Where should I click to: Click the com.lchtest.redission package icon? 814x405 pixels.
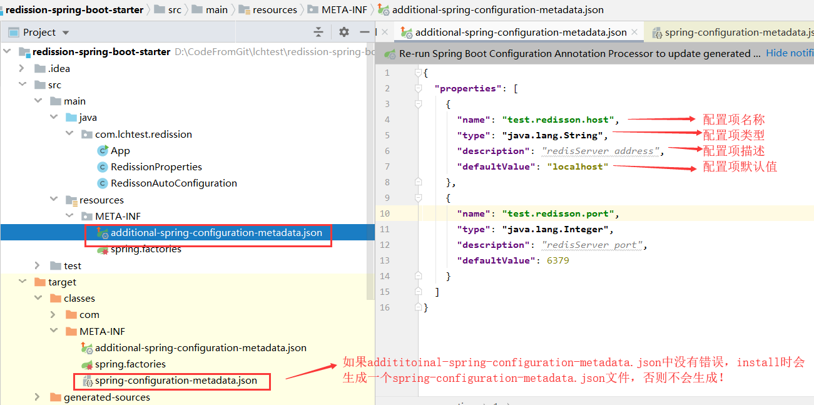pyautogui.click(x=87, y=134)
